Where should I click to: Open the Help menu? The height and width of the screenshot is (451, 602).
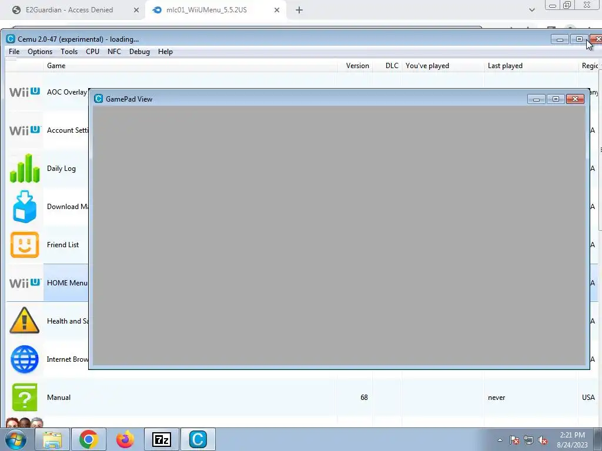(165, 52)
